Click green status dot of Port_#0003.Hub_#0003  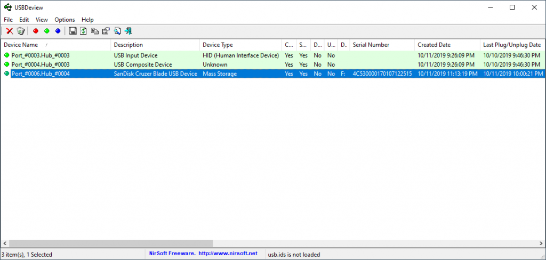click(6, 55)
